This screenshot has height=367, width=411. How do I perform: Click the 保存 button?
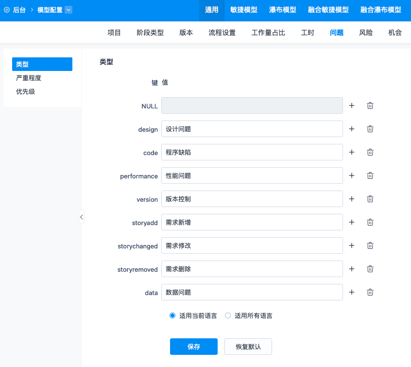click(x=194, y=347)
